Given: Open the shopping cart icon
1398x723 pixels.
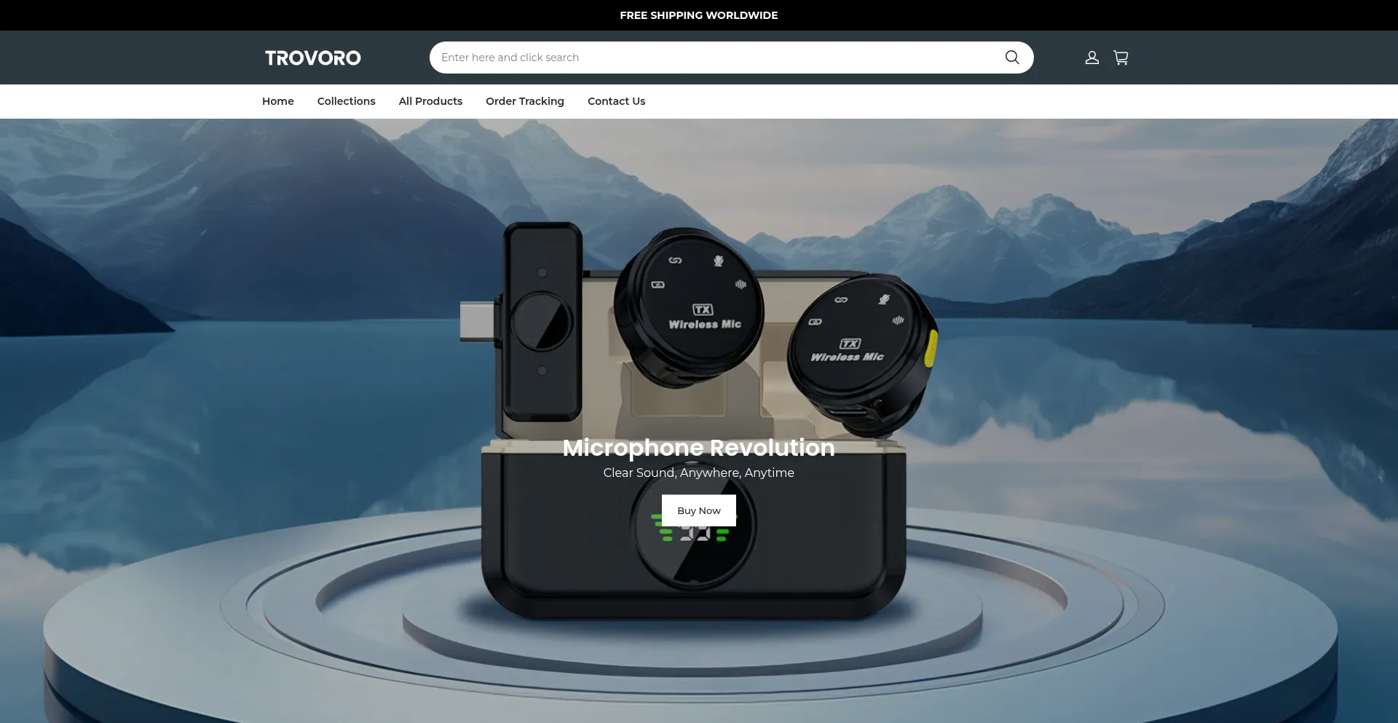Looking at the screenshot, I should pyautogui.click(x=1121, y=58).
